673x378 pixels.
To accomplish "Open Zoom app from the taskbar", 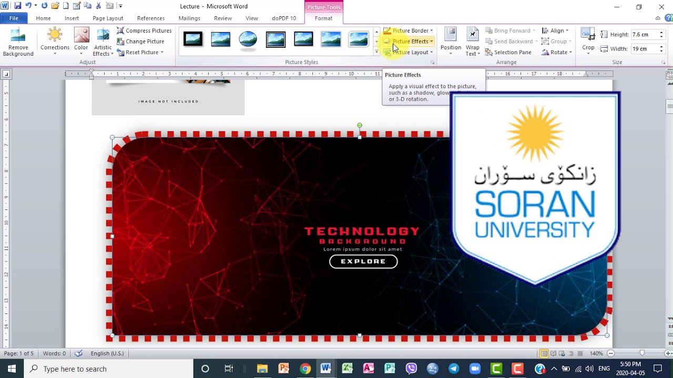I will (x=475, y=369).
